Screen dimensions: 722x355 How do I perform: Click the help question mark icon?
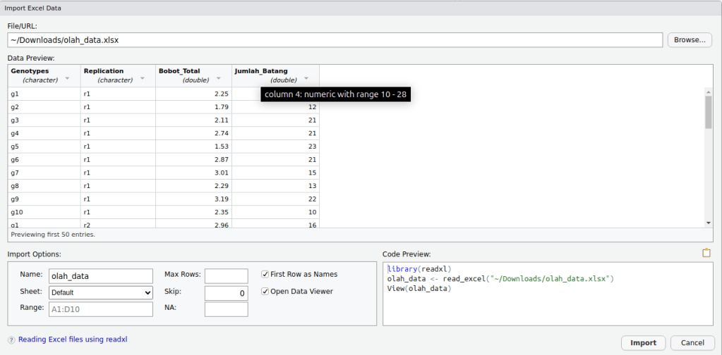[x=11, y=340]
